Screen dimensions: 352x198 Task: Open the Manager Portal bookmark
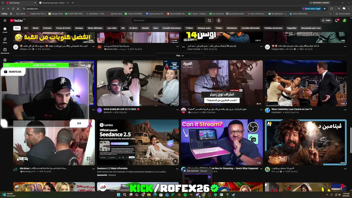56,14
